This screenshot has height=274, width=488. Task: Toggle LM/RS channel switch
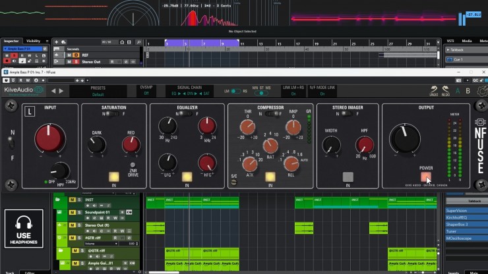235,91
